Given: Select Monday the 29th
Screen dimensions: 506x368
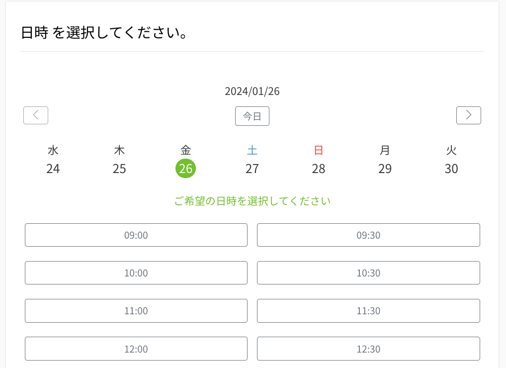Looking at the screenshot, I should (x=385, y=169).
